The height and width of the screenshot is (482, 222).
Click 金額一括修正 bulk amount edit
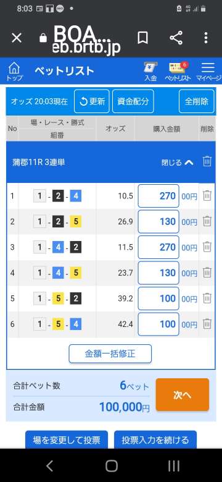point(110,353)
